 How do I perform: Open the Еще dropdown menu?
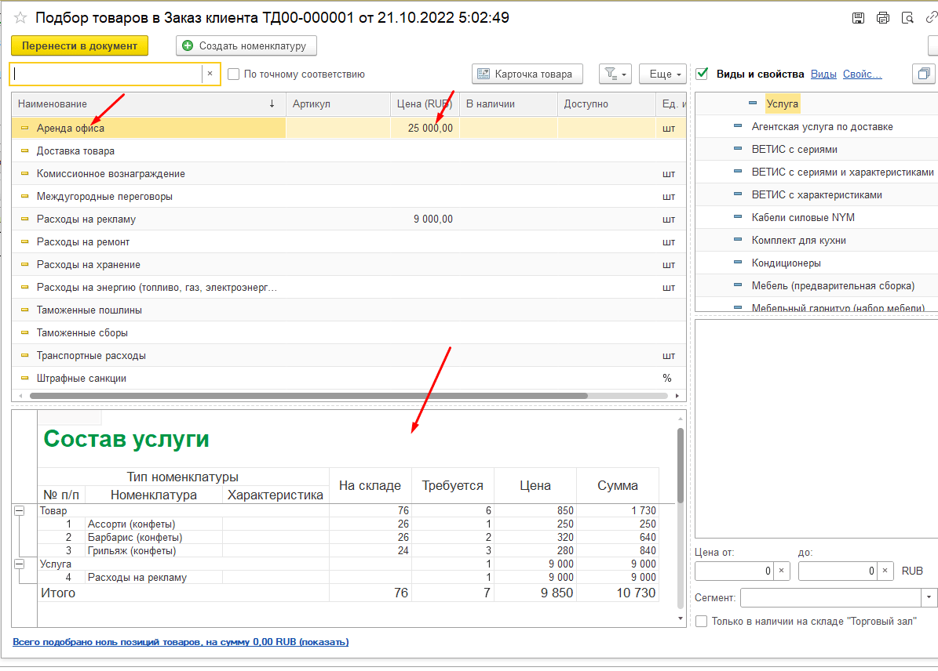point(663,74)
